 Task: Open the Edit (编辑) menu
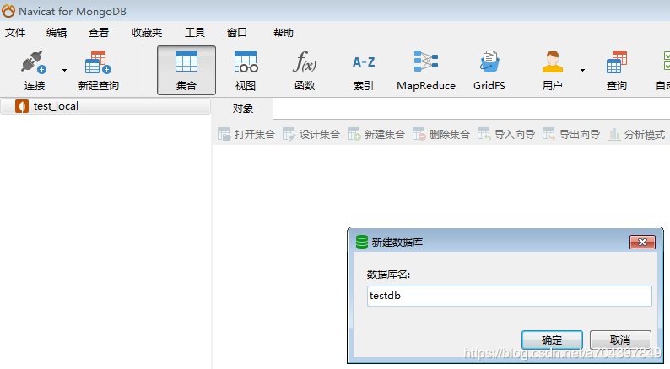click(x=57, y=33)
